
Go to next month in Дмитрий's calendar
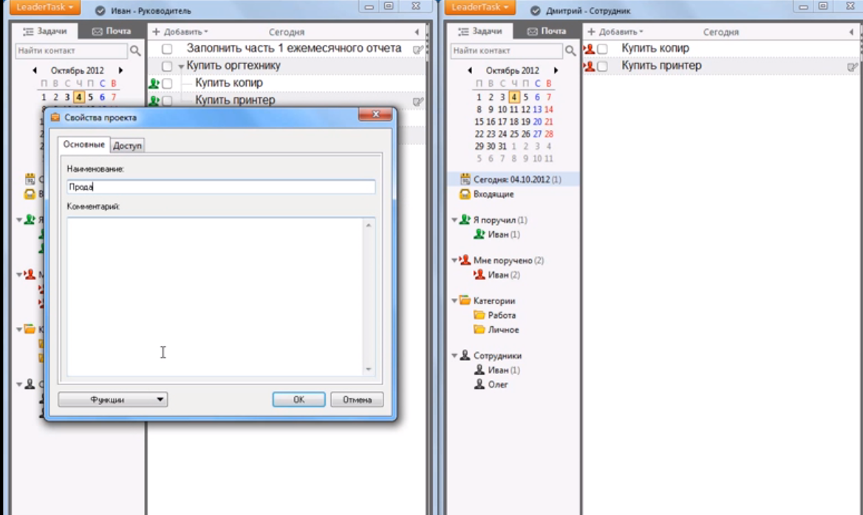tap(556, 71)
